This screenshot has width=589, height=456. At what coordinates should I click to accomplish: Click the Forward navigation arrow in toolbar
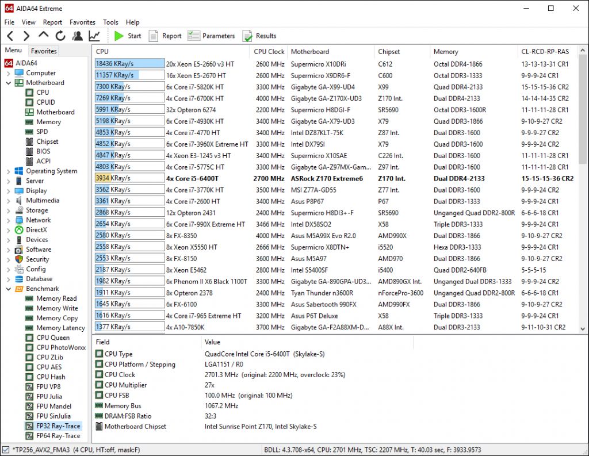(26, 36)
